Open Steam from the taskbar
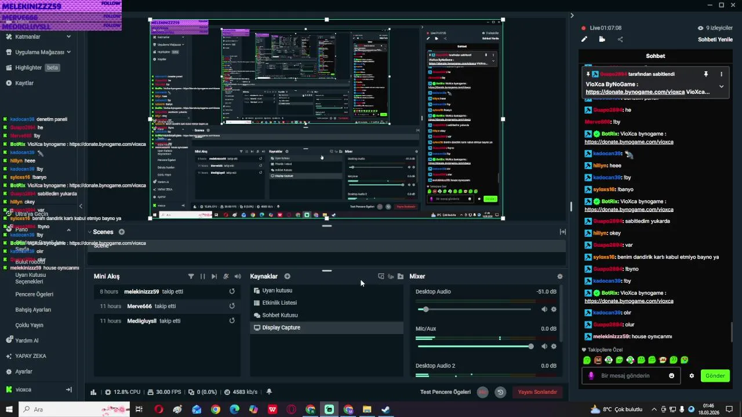The height and width of the screenshot is (417, 742). [x=385, y=409]
